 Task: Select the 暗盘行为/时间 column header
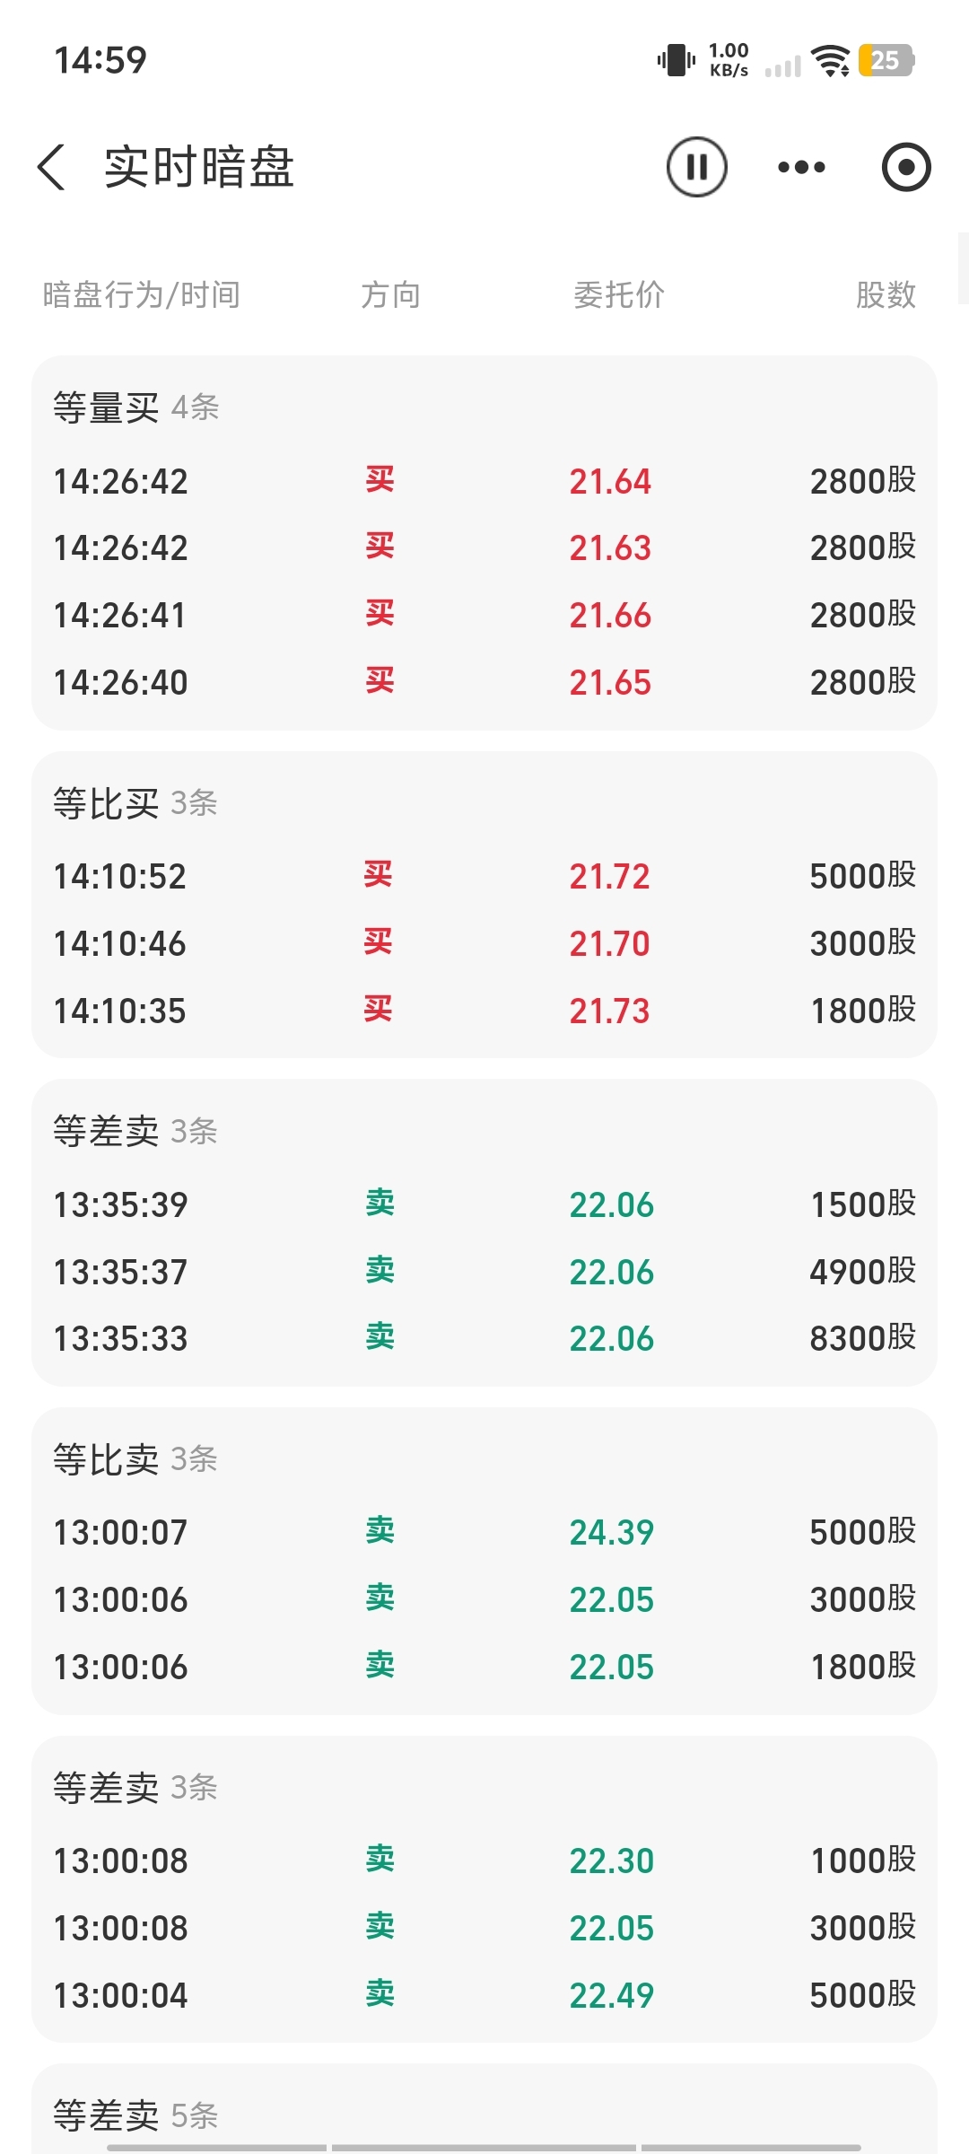[142, 294]
